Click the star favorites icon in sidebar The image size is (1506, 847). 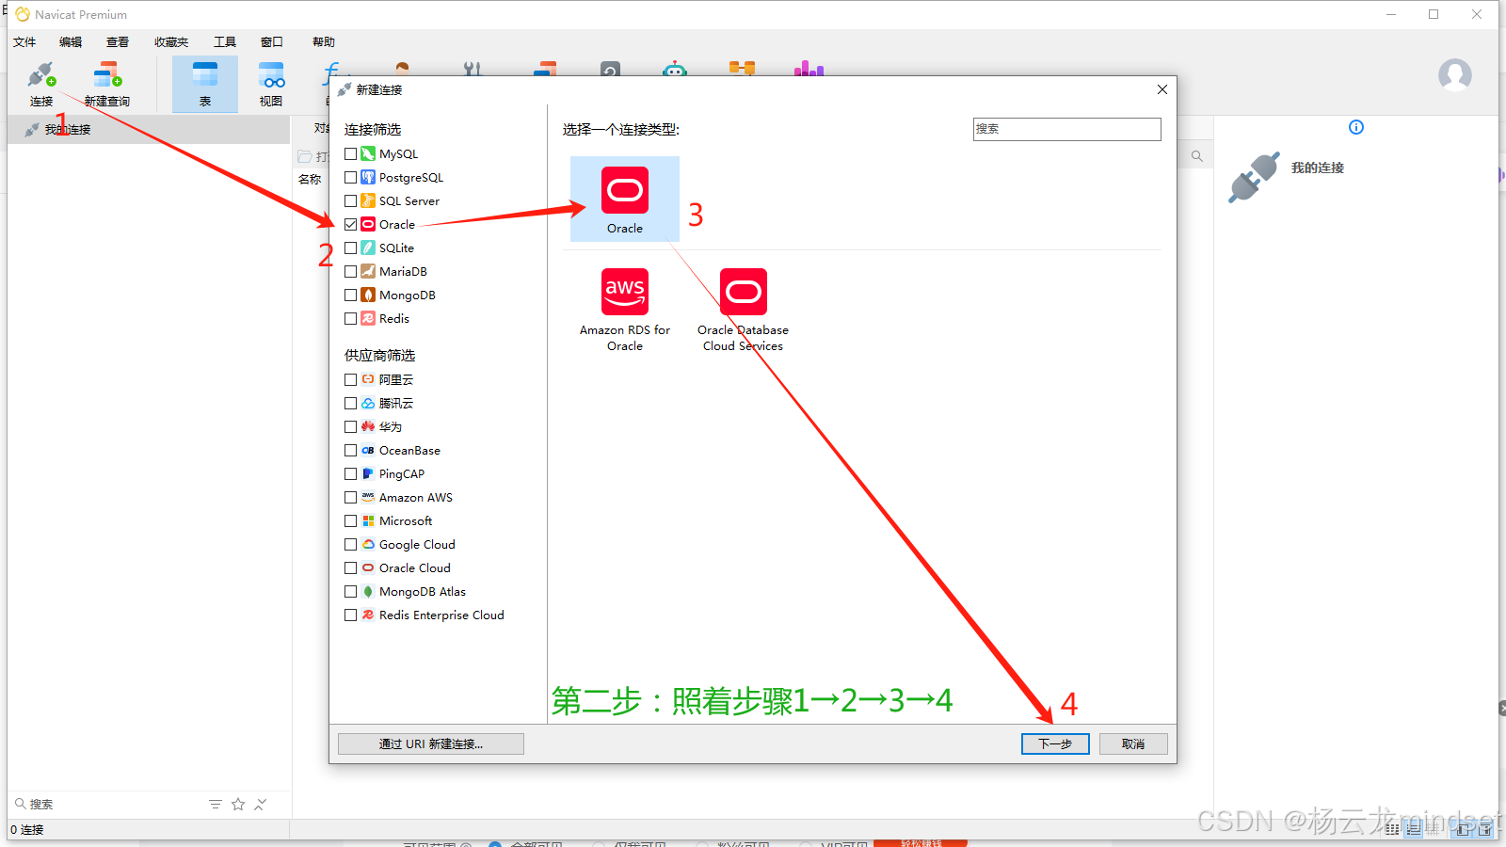[238, 804]
